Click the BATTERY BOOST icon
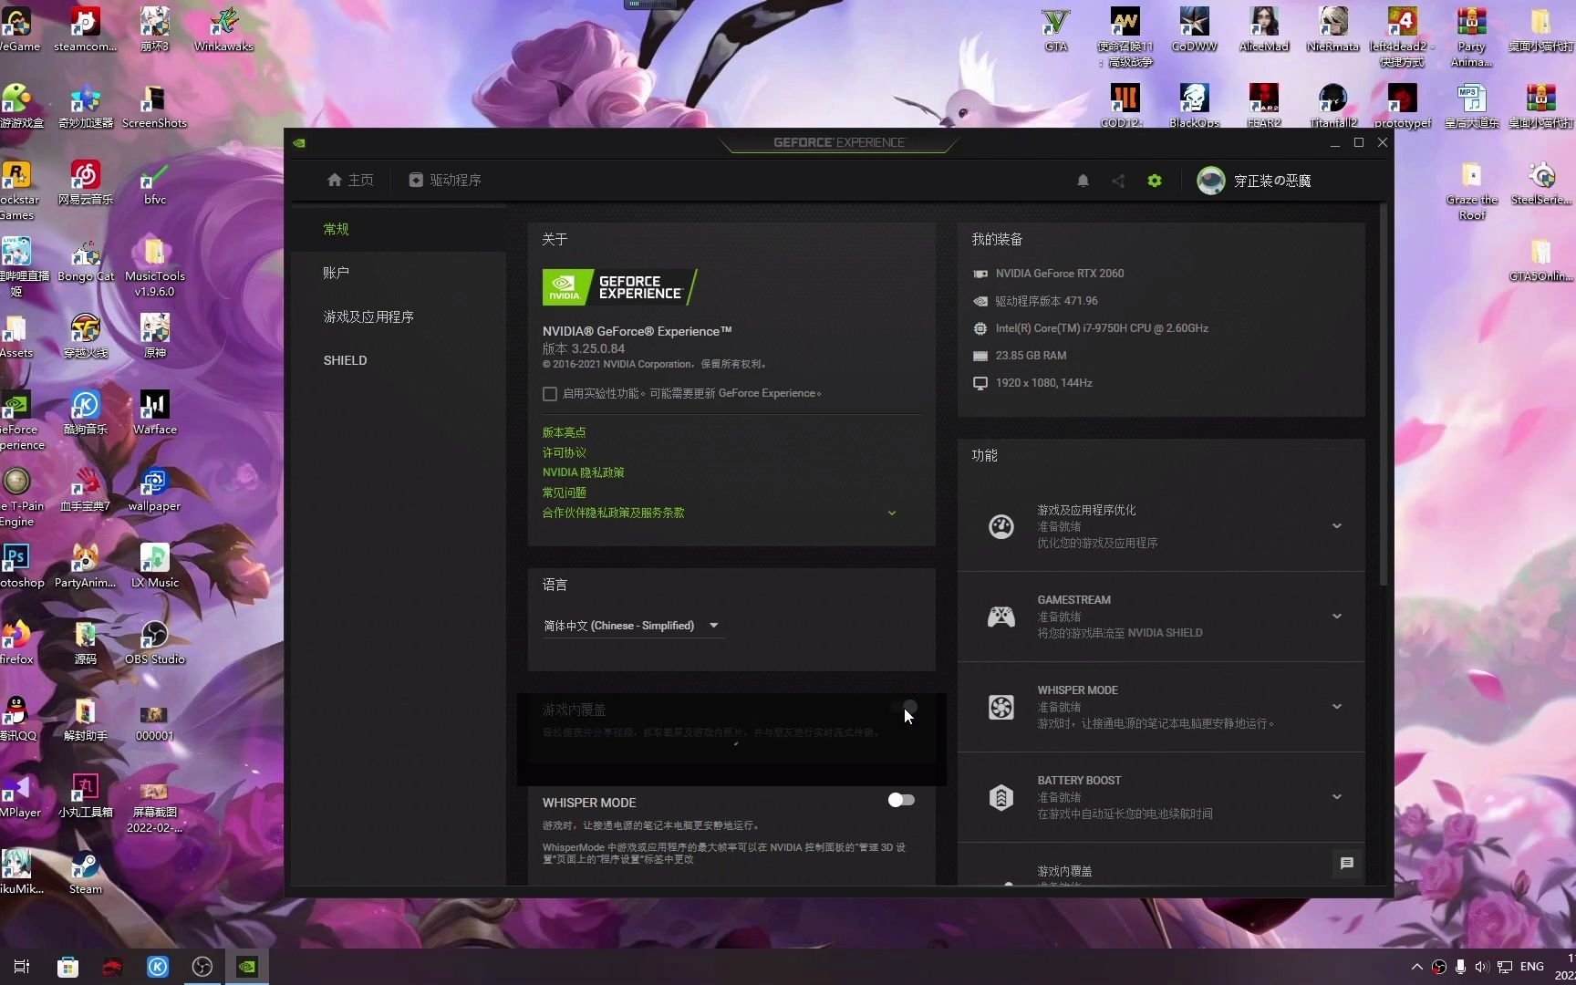Viewport: 1576px width, 985px height. [1001, 797]
